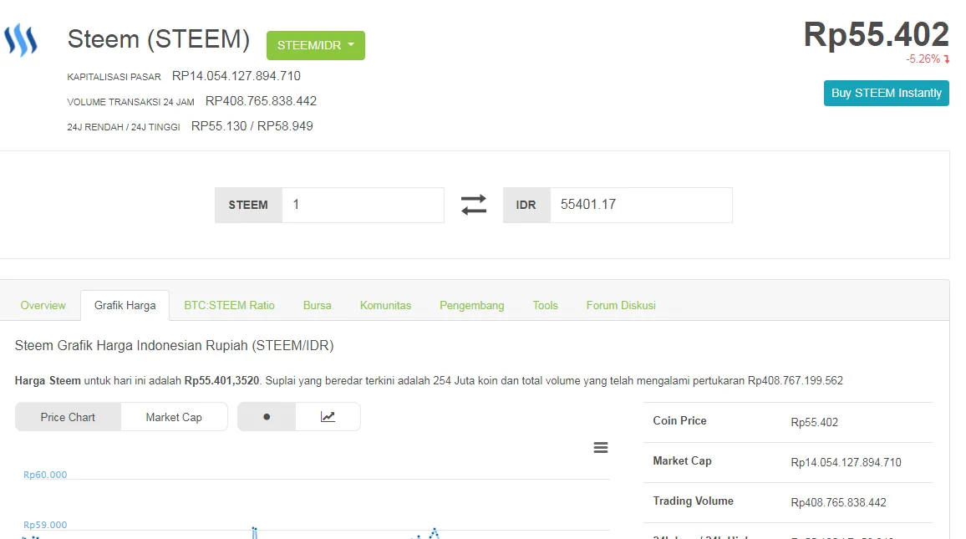Image resolution: width=966 pixels, height=539 pixels.
Task: Click the Rp59.000 chart axis label
Action: click(x=45, y=526)
